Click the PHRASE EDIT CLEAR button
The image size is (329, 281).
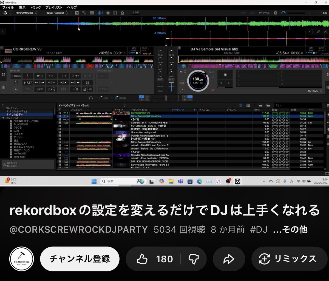point(103,89)
